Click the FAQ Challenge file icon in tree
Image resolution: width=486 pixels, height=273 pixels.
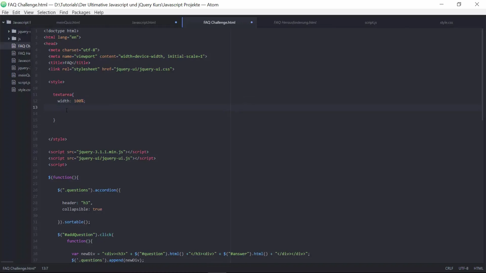pyautogui.click(x=14, y=46)
